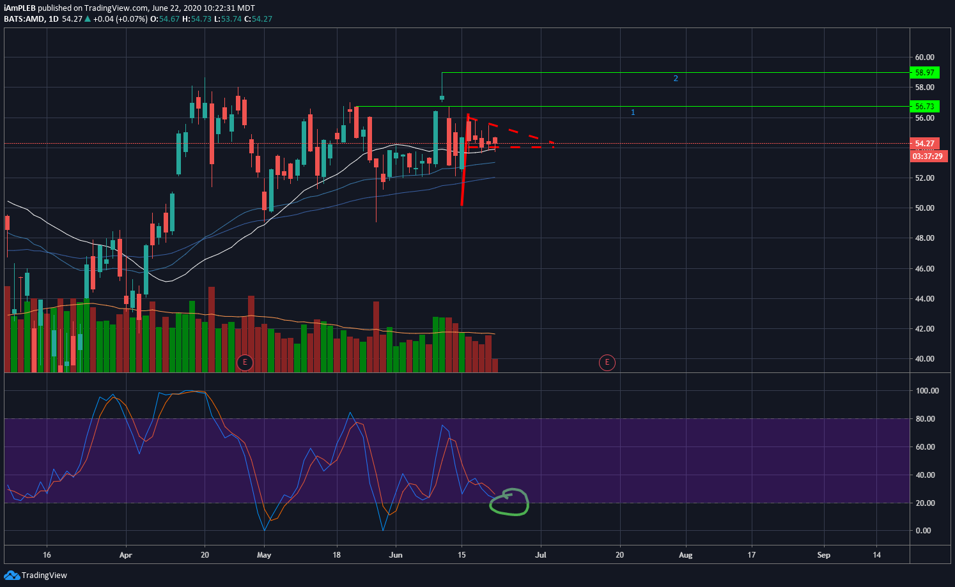
Task: Click the Jun date label on time axis
Action: point(396,555)
